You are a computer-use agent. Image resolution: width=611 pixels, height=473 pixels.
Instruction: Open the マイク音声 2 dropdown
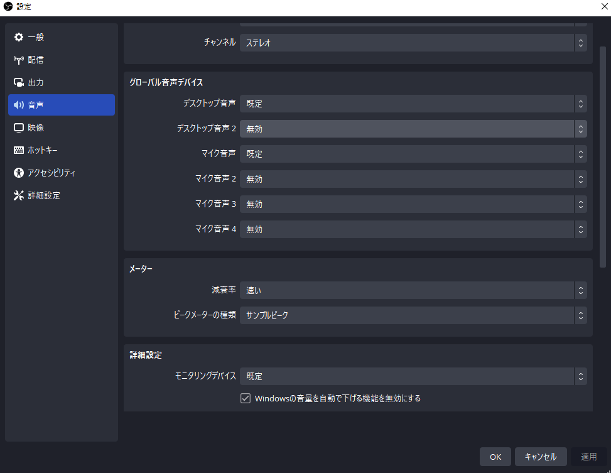pyautogui.click(x=413, y=179)
